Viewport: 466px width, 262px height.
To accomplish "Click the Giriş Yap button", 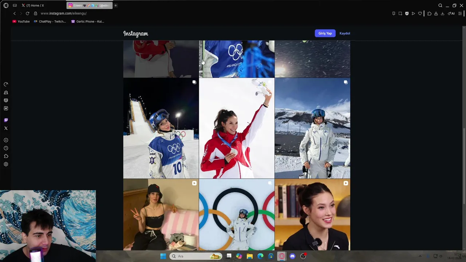I will (x=325, y=33).
